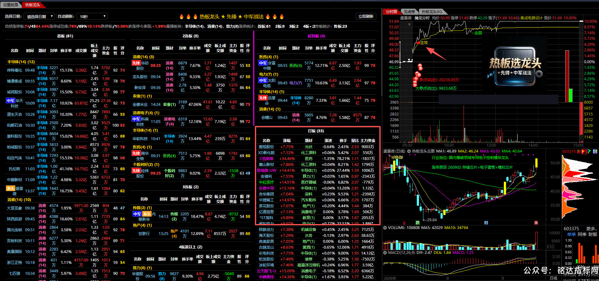
Task: Open the 10秒 auto-refresh interval dropdown
Action: coord(92,16)
